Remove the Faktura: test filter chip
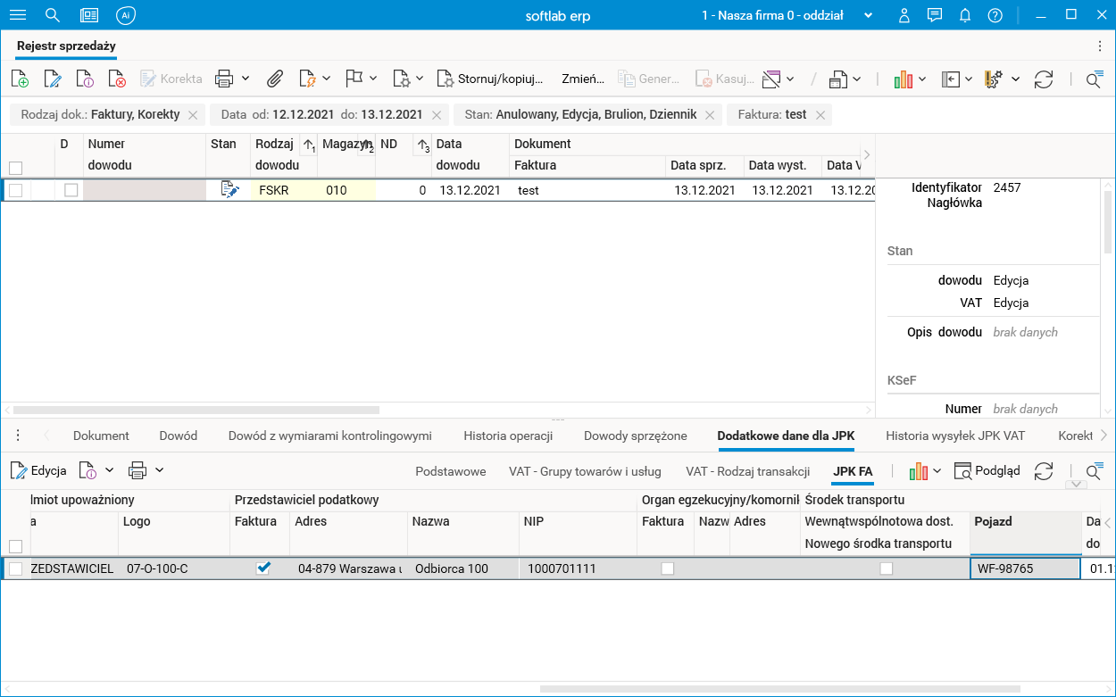 coord(820,115)
